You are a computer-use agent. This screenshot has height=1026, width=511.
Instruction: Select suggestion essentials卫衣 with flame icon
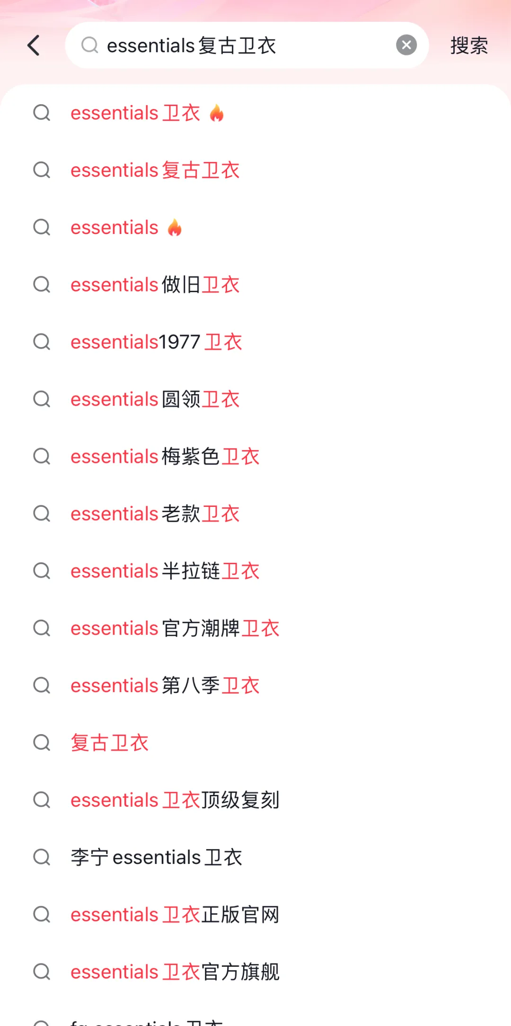(x=255, y=113)
